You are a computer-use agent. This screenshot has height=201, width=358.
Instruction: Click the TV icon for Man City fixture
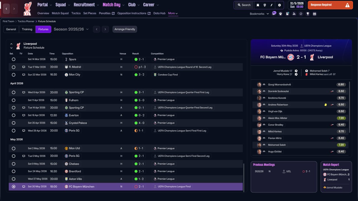click(x=24, y=75)
